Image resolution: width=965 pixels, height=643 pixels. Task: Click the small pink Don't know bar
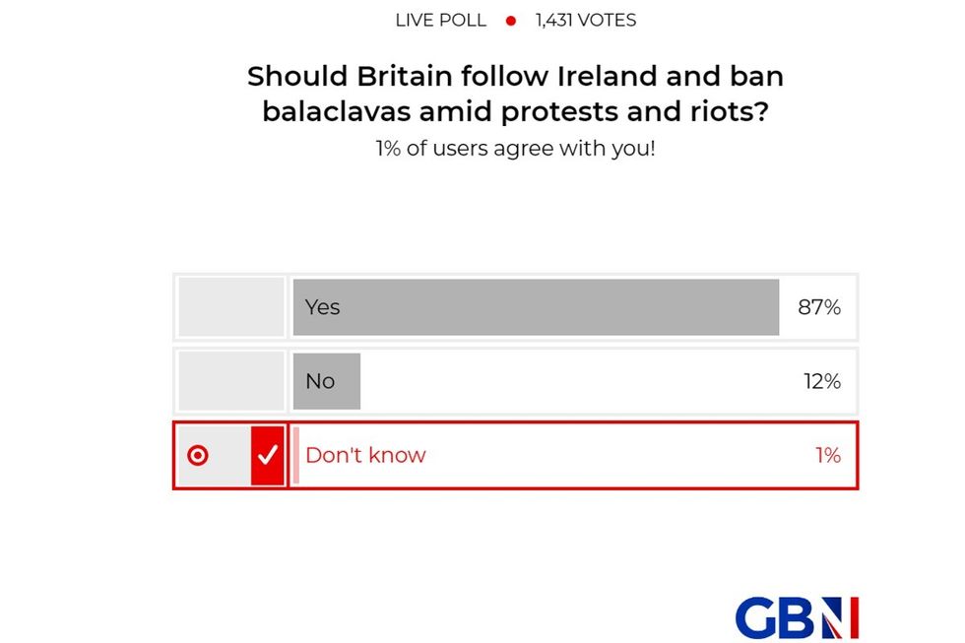(295, 455)
